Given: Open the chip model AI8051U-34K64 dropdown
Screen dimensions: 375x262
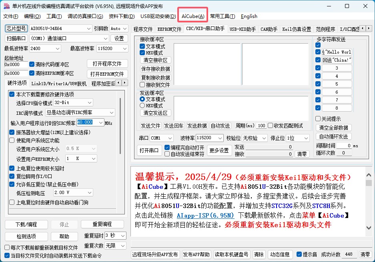Looking at the screenshot, I should coord(60,28).
